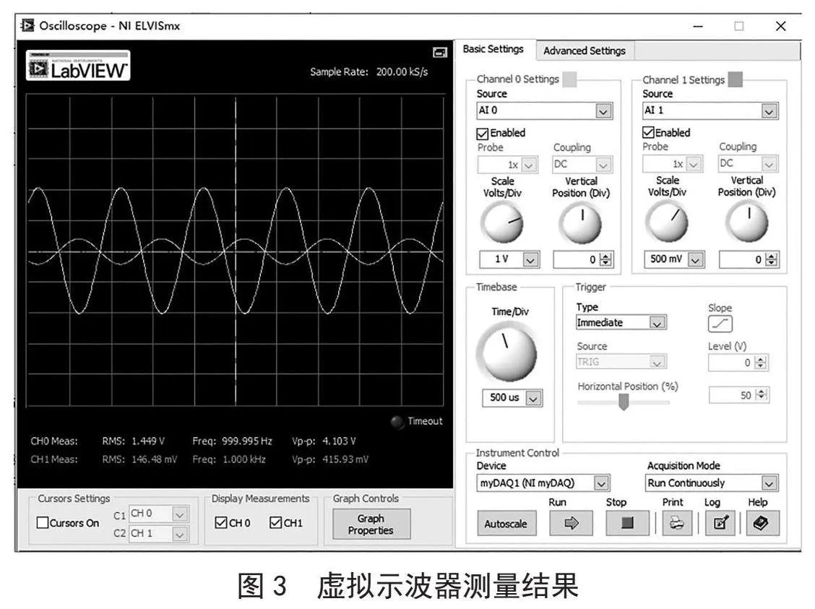Viewport: 815px width, 609px height.
Task: Open Device myDAQ1 dropdown
Action: 601,483
